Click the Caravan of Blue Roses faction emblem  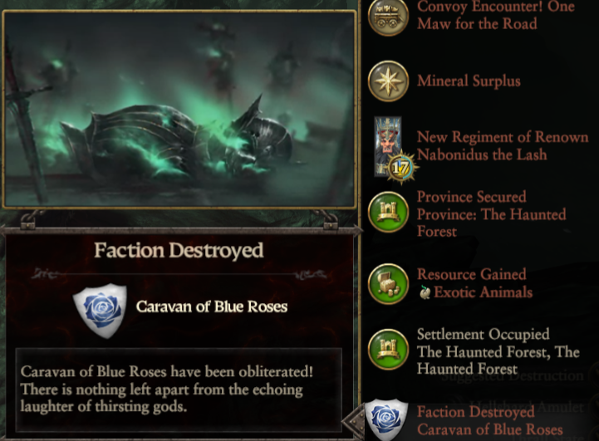100,310
